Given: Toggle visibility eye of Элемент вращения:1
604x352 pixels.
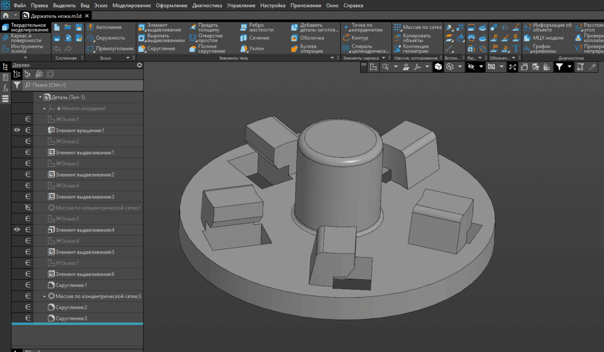Looking at the screenshot, I should pyautogui.click(x=17, y=130).
